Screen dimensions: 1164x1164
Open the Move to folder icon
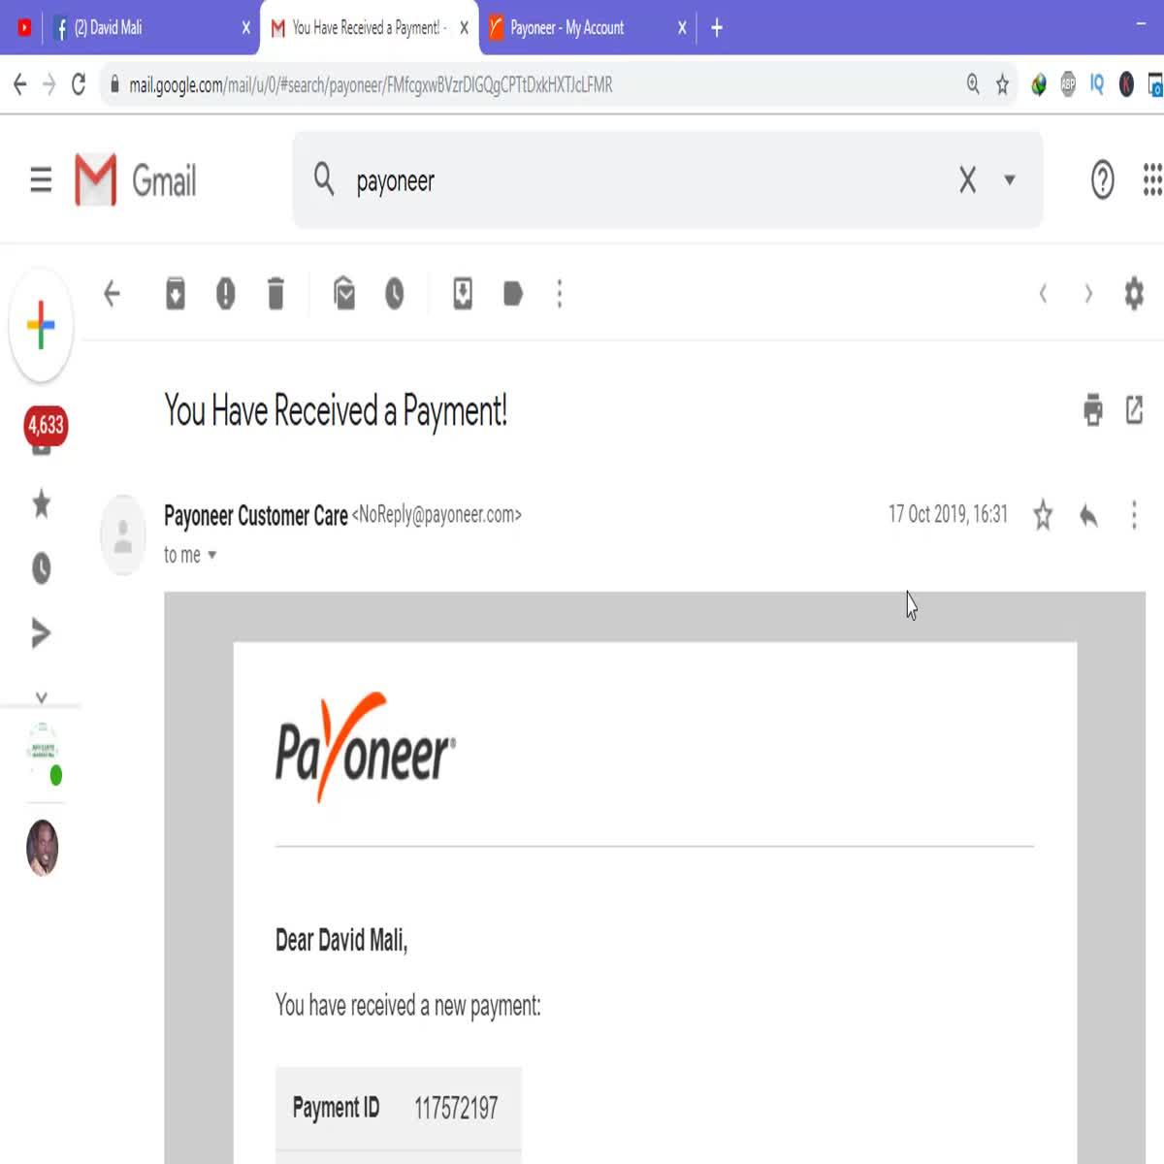click(463, 294)
